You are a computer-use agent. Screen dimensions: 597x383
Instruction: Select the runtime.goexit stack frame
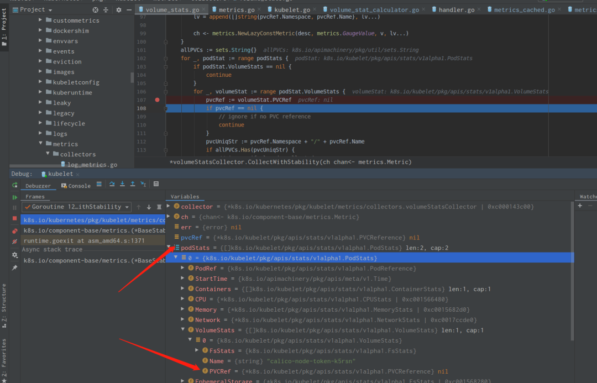pyautogui.click(x=93, y=240)
